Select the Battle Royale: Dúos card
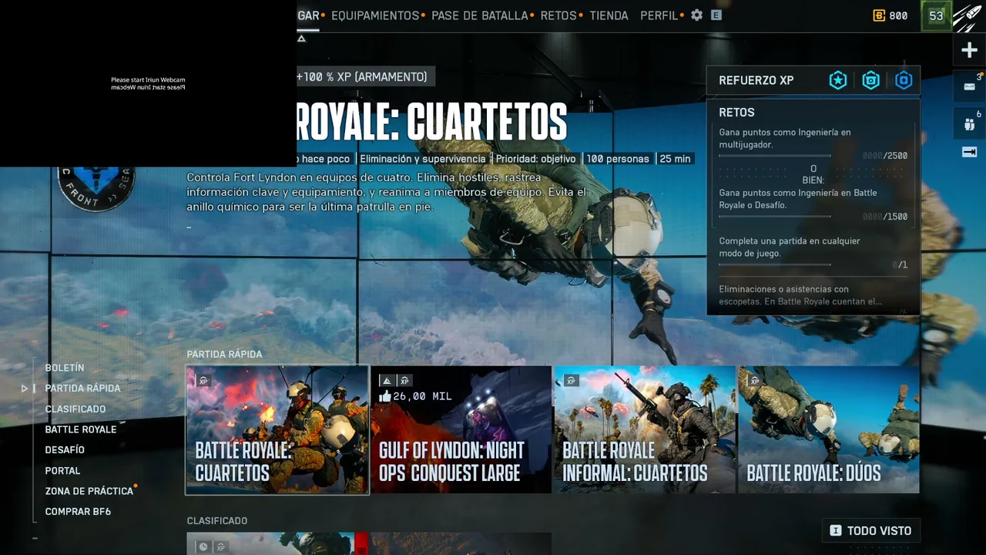The width and height of the screenshot is (986, 555). pos(829,429)
